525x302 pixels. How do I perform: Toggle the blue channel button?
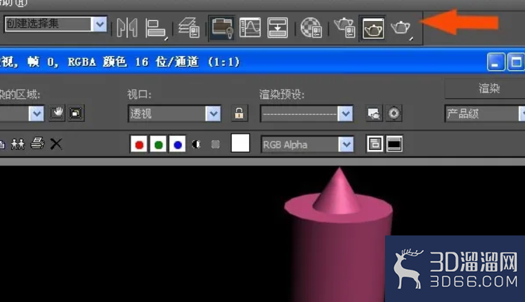click(178, 144)
